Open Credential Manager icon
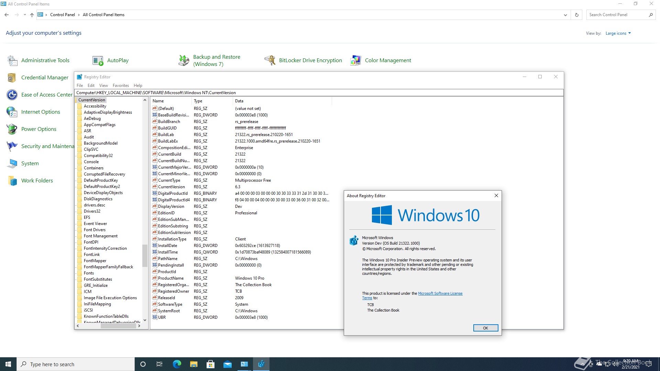The image size is (660, 371). (x=12, y=78)
